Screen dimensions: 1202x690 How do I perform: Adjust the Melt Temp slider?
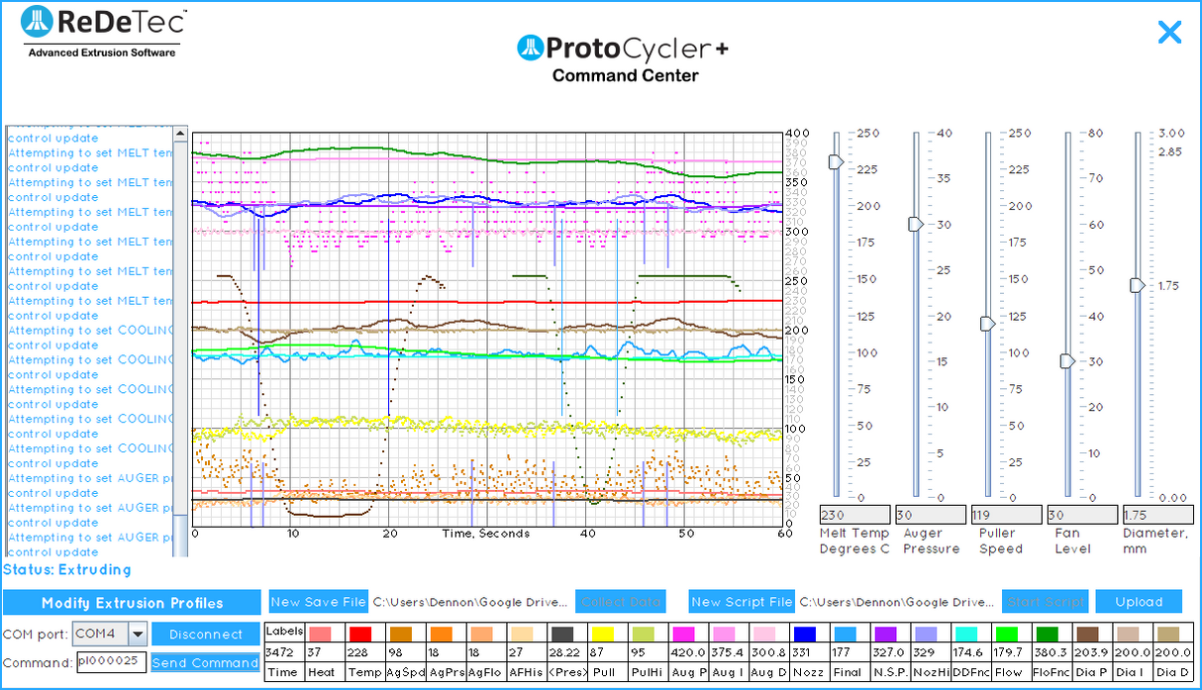coord(835,162)
